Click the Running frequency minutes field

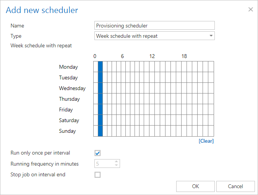point(104,164)
